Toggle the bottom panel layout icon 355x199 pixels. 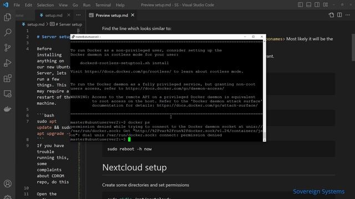pos(308,5)
